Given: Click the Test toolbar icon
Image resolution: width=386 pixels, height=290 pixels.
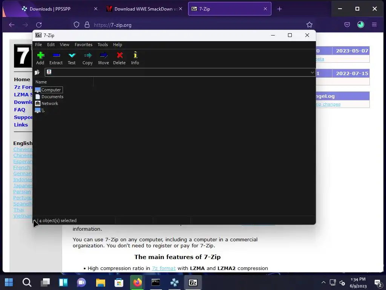Looking at the screenshot, I should [x=72, y=58].
